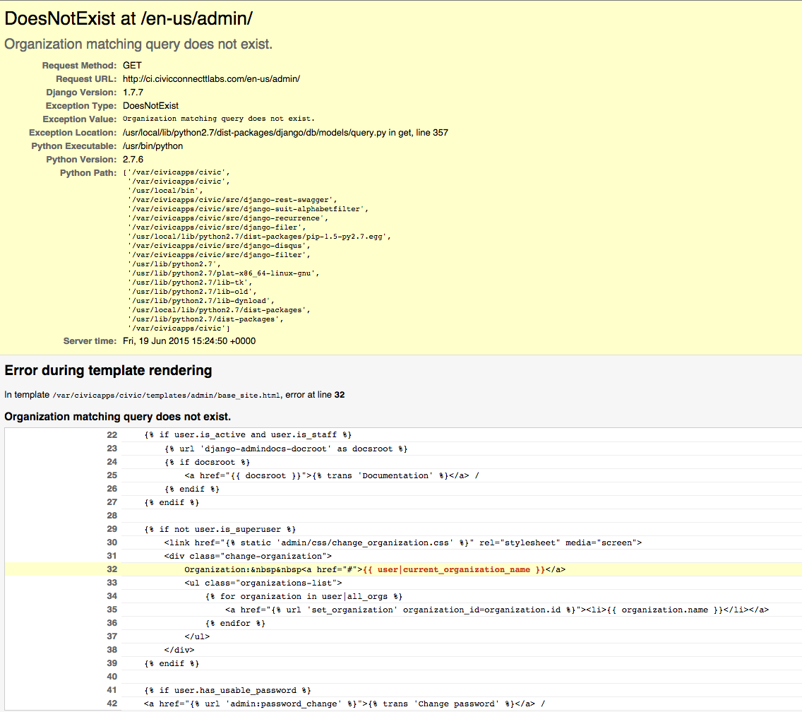
Task: Click the Django Version value '1.7.7'
Action: (133, 92)
